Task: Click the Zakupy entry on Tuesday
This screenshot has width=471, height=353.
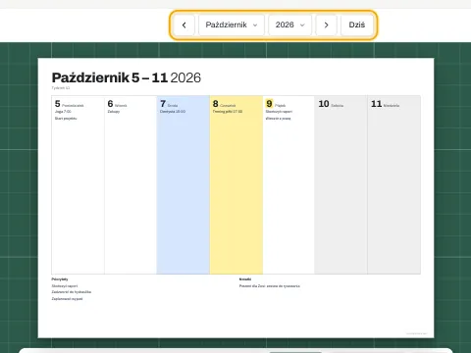Action: click(x=114, y=112)
